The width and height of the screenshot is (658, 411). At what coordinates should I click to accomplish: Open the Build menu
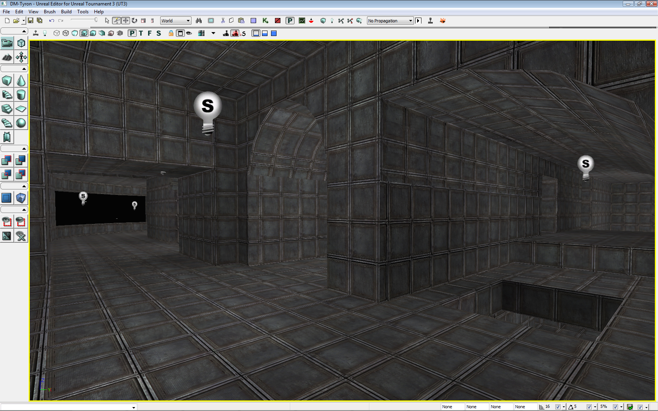[x=66, y=12]
